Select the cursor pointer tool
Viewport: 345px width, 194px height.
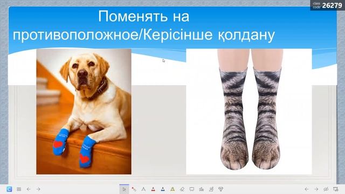[x=124, y=189]
